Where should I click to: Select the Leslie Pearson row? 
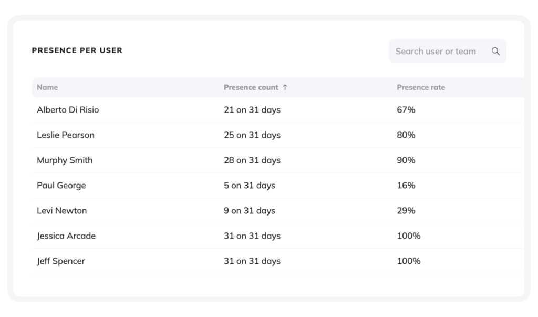click(x=66, y=135)
